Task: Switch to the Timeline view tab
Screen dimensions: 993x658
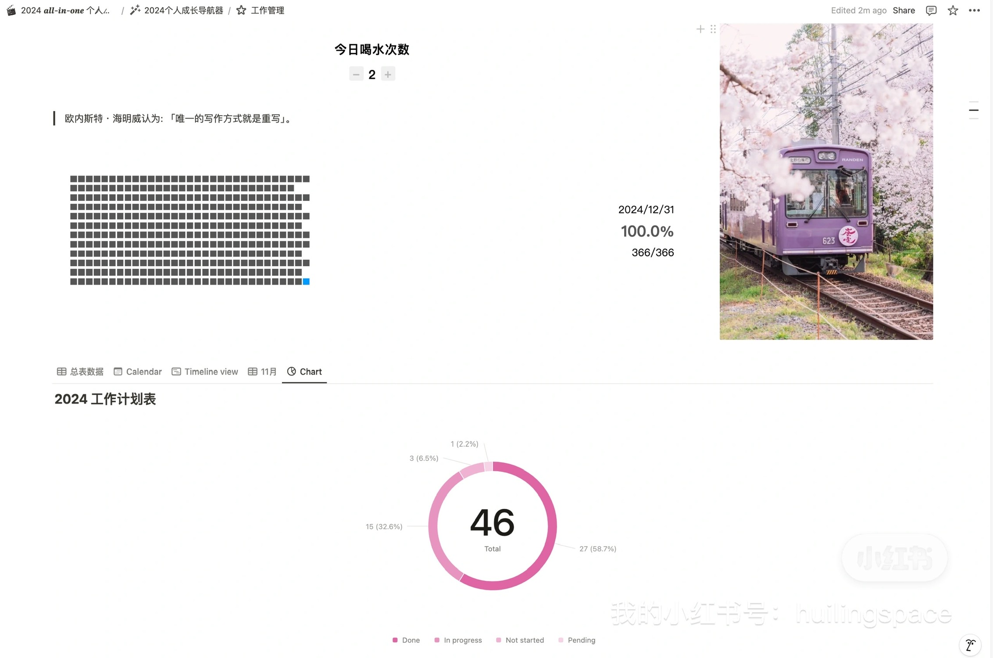Action: point(205,372)
